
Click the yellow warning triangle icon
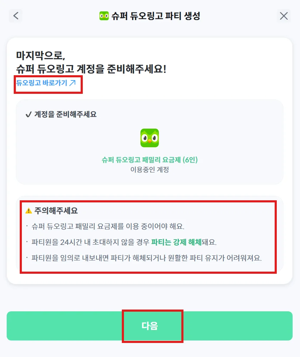29,211
